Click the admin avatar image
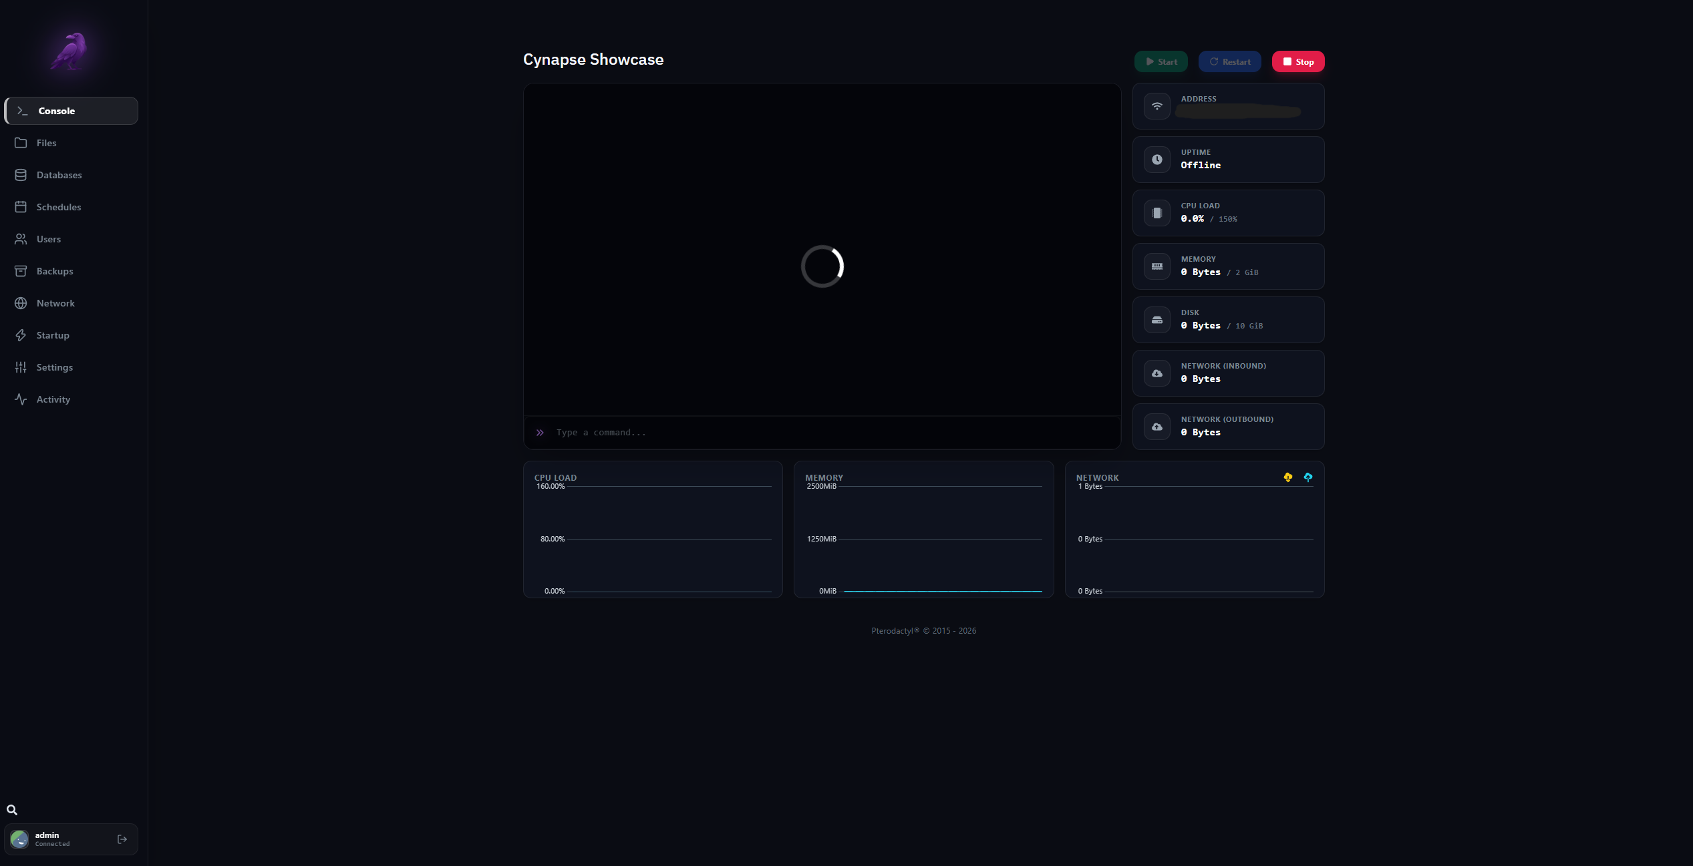This screenshot has width=1693, height=866. (19, 839)
